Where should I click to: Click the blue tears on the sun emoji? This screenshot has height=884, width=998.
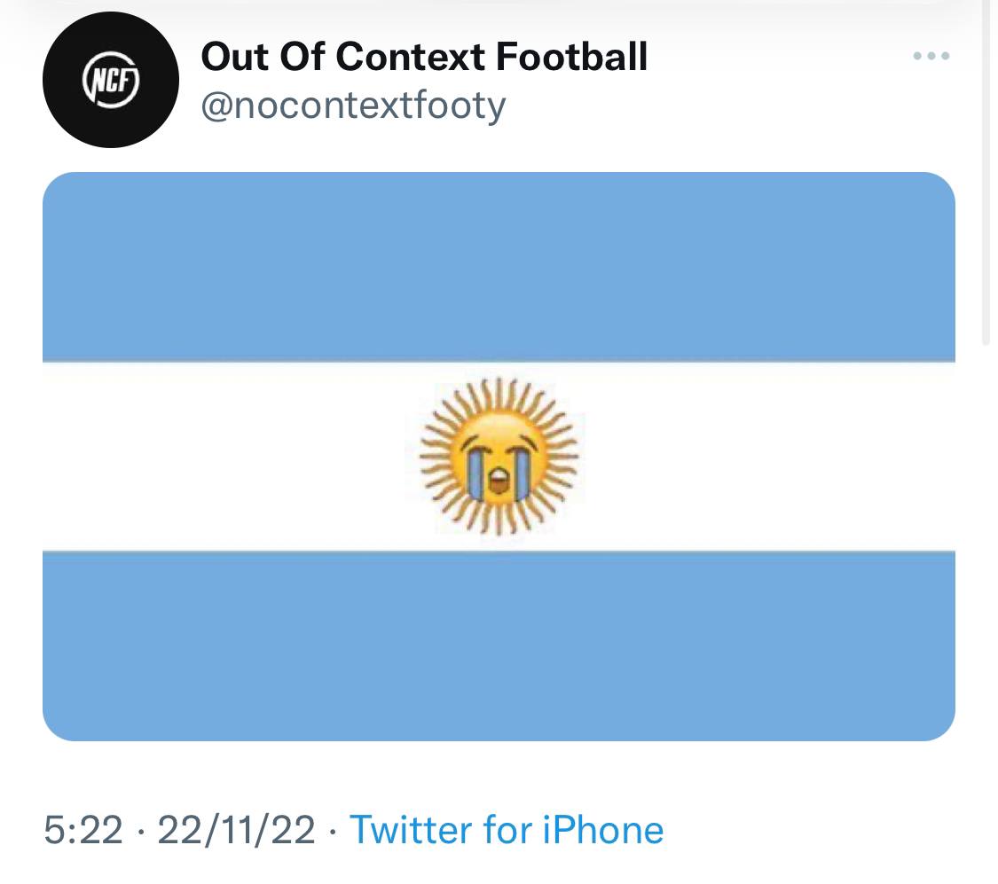477,472
